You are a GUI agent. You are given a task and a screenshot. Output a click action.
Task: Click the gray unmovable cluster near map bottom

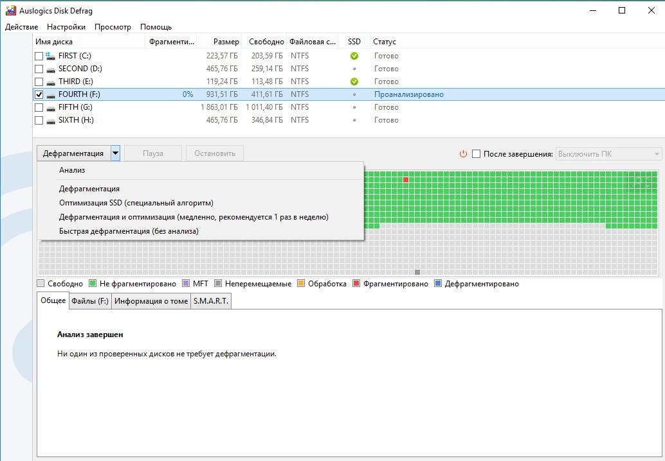417,272
